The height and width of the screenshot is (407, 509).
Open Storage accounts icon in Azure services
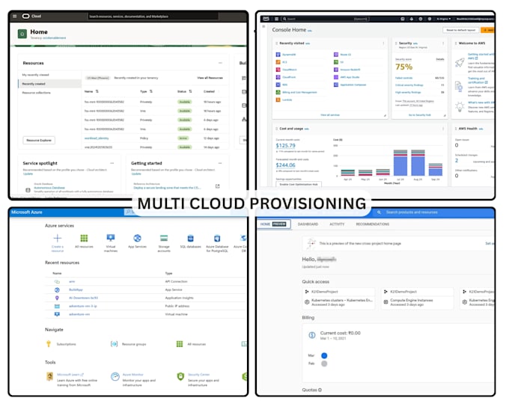(x=164, y=238)
